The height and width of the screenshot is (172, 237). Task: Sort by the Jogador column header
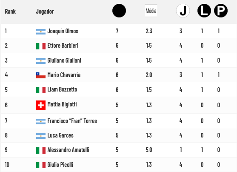point(45,11)
